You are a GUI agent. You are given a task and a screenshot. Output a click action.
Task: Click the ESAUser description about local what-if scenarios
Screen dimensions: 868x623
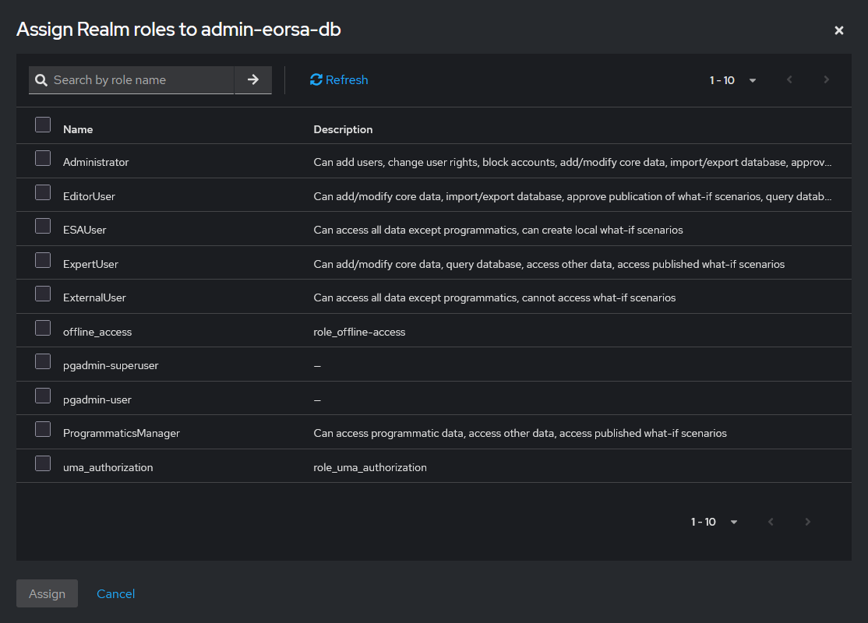[498, 231]
